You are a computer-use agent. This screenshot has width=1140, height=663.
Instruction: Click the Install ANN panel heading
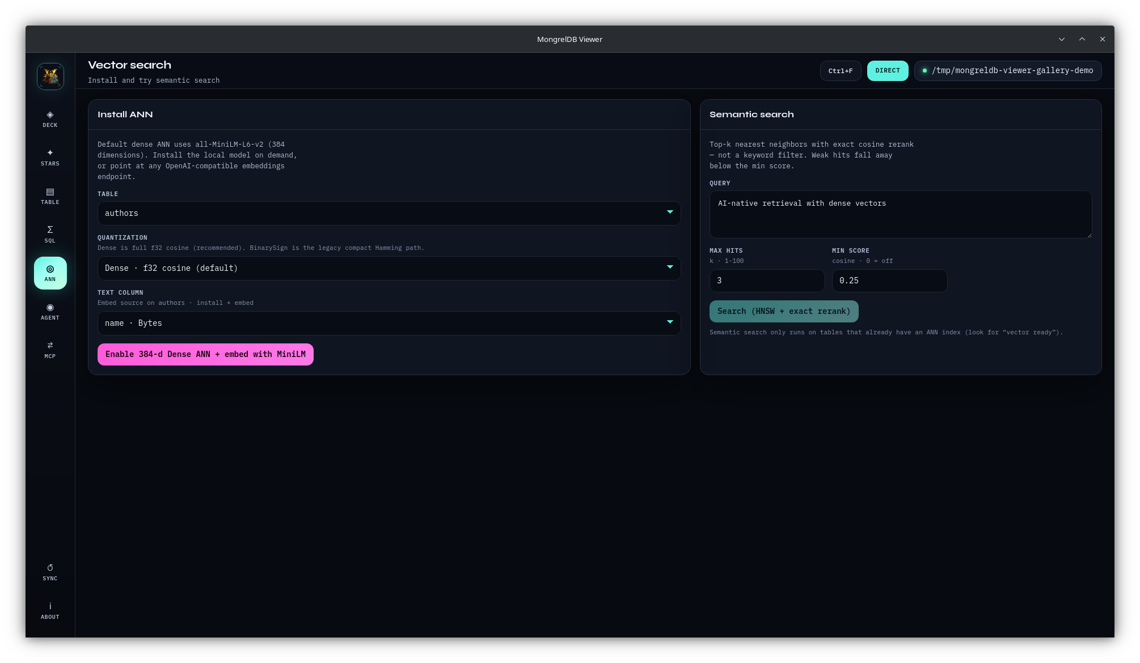tap(125, 114)
